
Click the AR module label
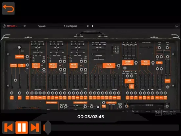click(130, 81)
